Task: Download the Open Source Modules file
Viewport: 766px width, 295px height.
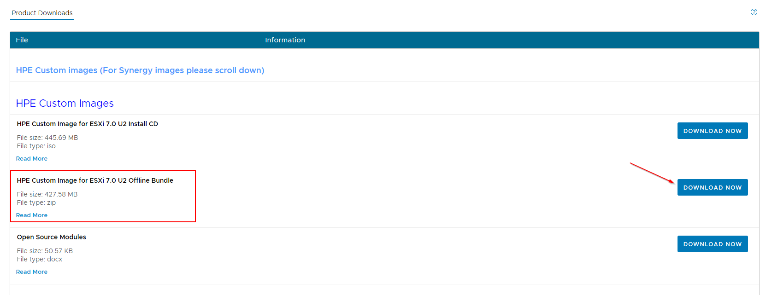Action: 713,244
